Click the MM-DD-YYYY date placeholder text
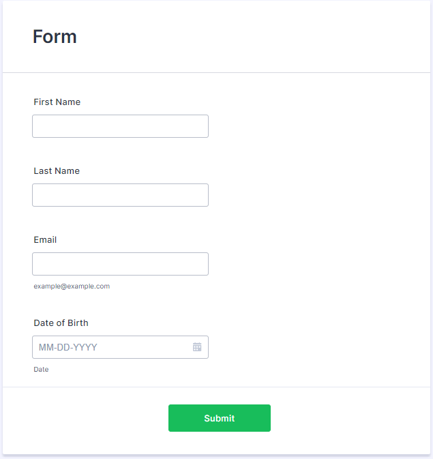 coord(68,347)
